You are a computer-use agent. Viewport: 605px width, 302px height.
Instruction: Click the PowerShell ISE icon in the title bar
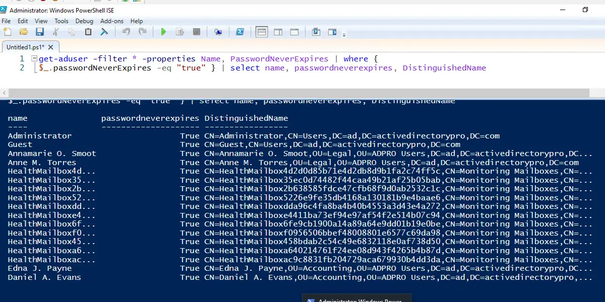pyautogui.click(x=4, y=10)
